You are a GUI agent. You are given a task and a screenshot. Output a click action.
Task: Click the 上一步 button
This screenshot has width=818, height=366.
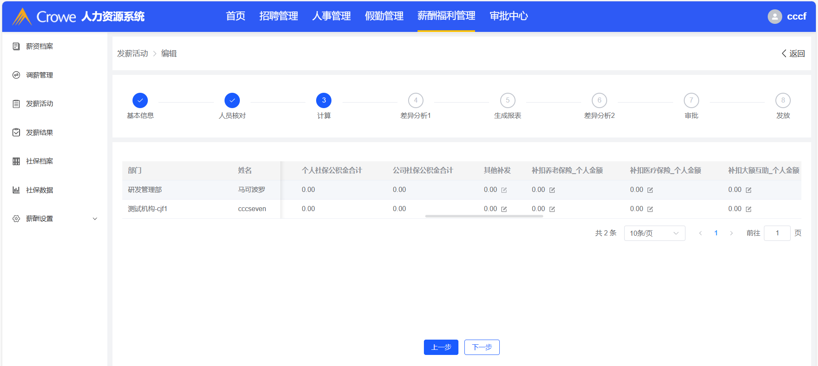tap(441, 347)
